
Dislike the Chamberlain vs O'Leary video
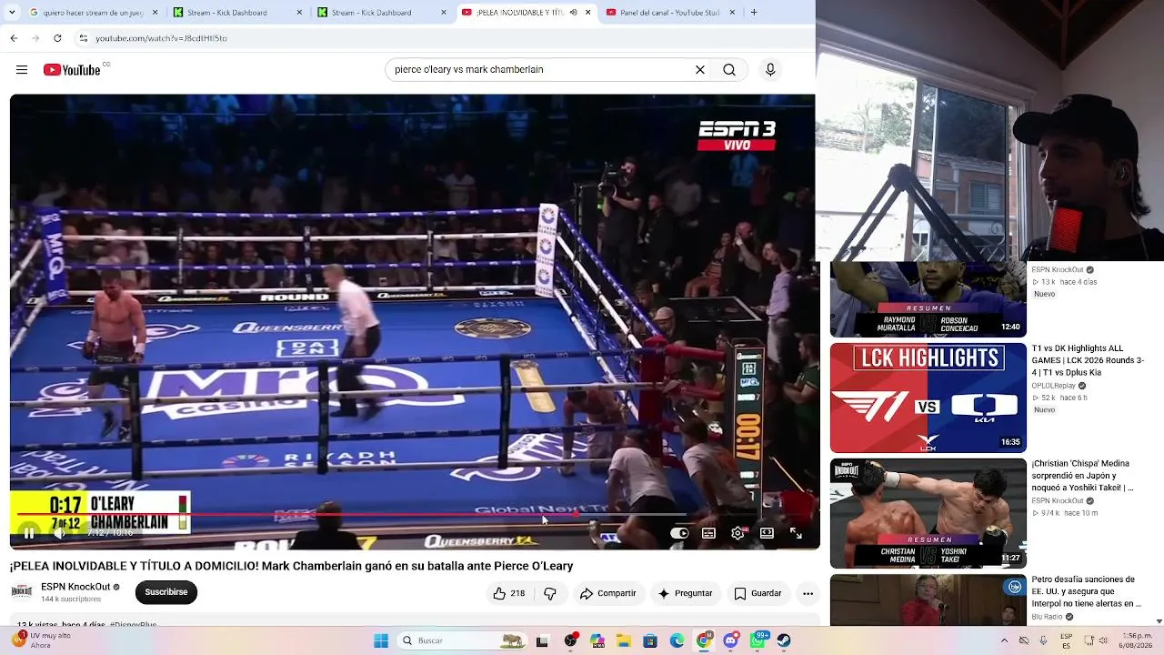click(x=550, y=593)
